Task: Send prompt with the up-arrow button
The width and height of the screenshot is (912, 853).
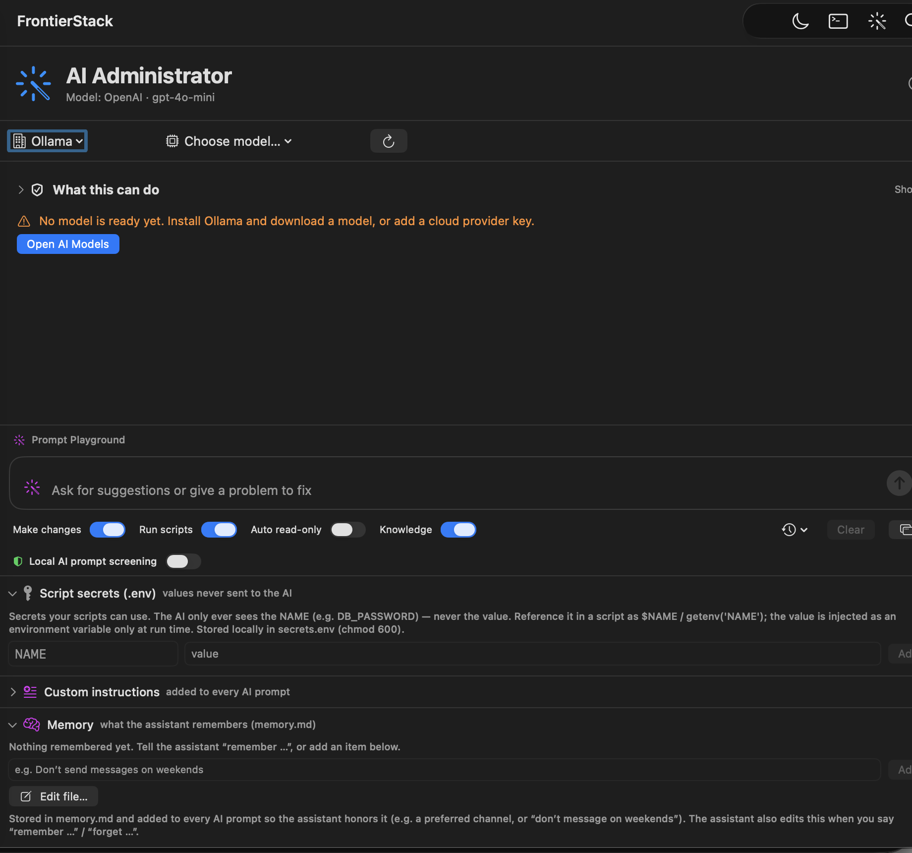Action: (899, 483)
